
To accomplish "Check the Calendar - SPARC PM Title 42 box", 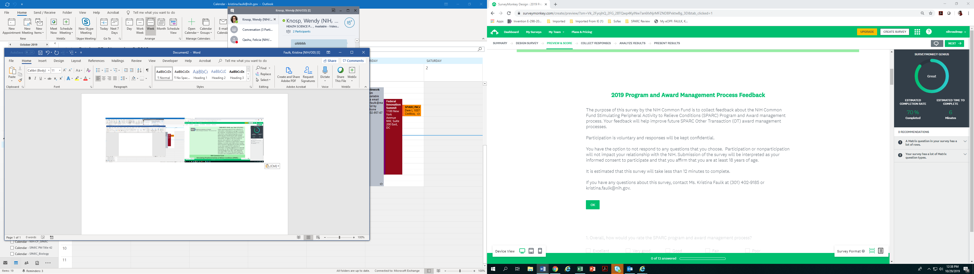I will [x=12, y=248].
